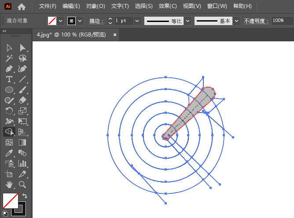294x218 pixels.
Task: Select the Selection tool arrow
Action: tap(9, 48)
